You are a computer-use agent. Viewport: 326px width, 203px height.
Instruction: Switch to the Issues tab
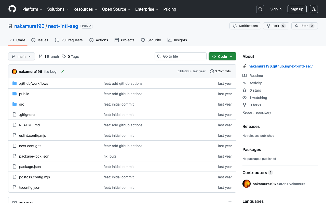(x=40, y=40)
